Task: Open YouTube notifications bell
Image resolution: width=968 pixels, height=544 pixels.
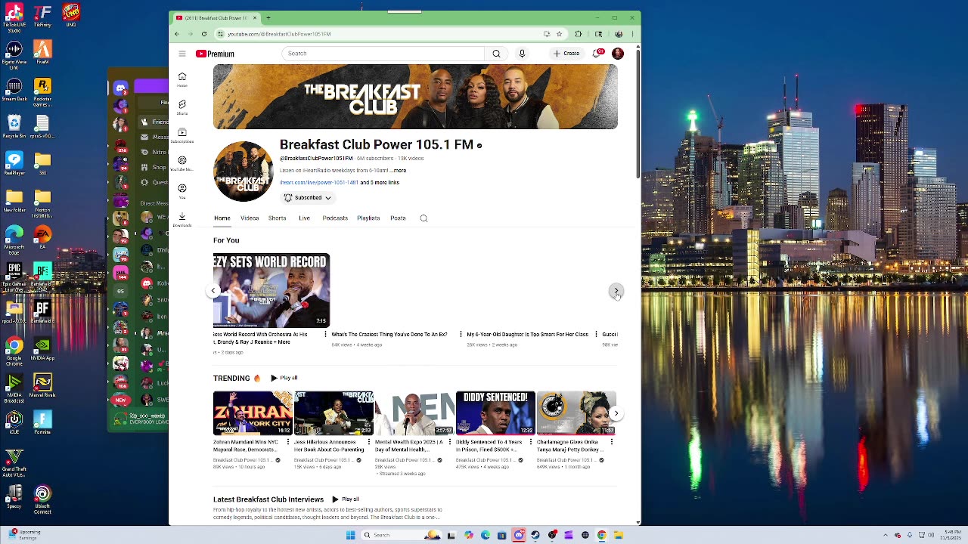Action: [x=597, y=54]
